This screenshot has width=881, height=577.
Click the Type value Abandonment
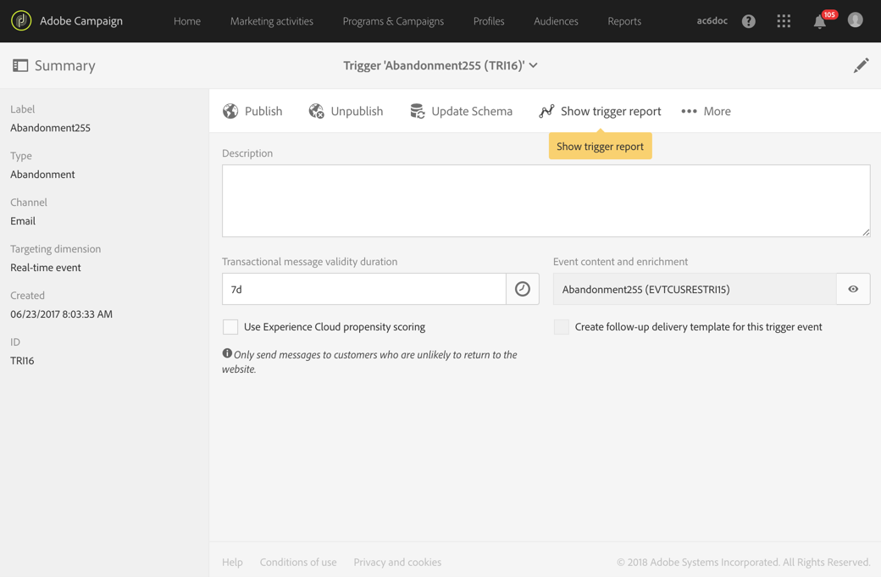(x=42, y=175)
